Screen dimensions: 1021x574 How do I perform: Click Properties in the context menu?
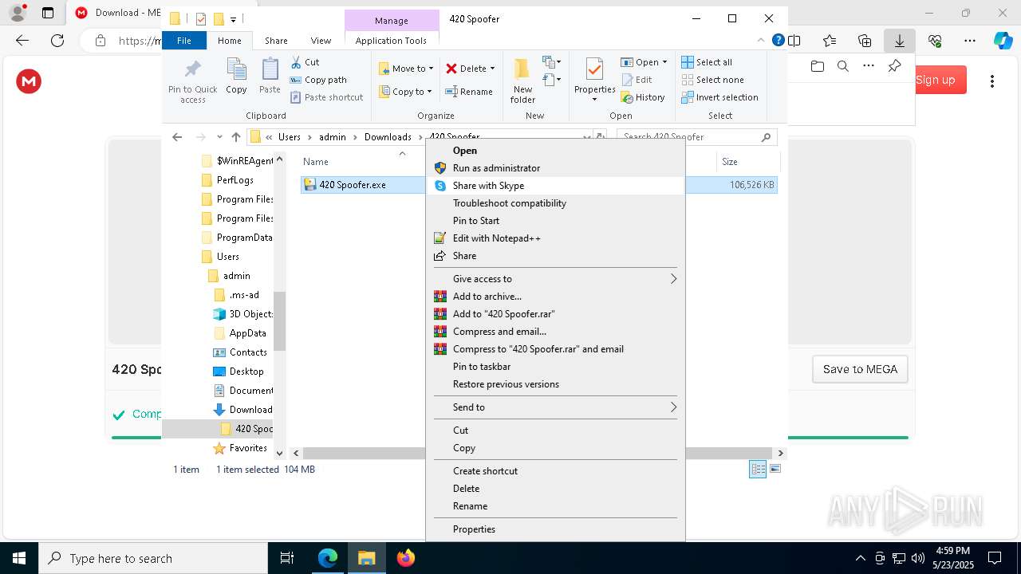pos(556,529)
